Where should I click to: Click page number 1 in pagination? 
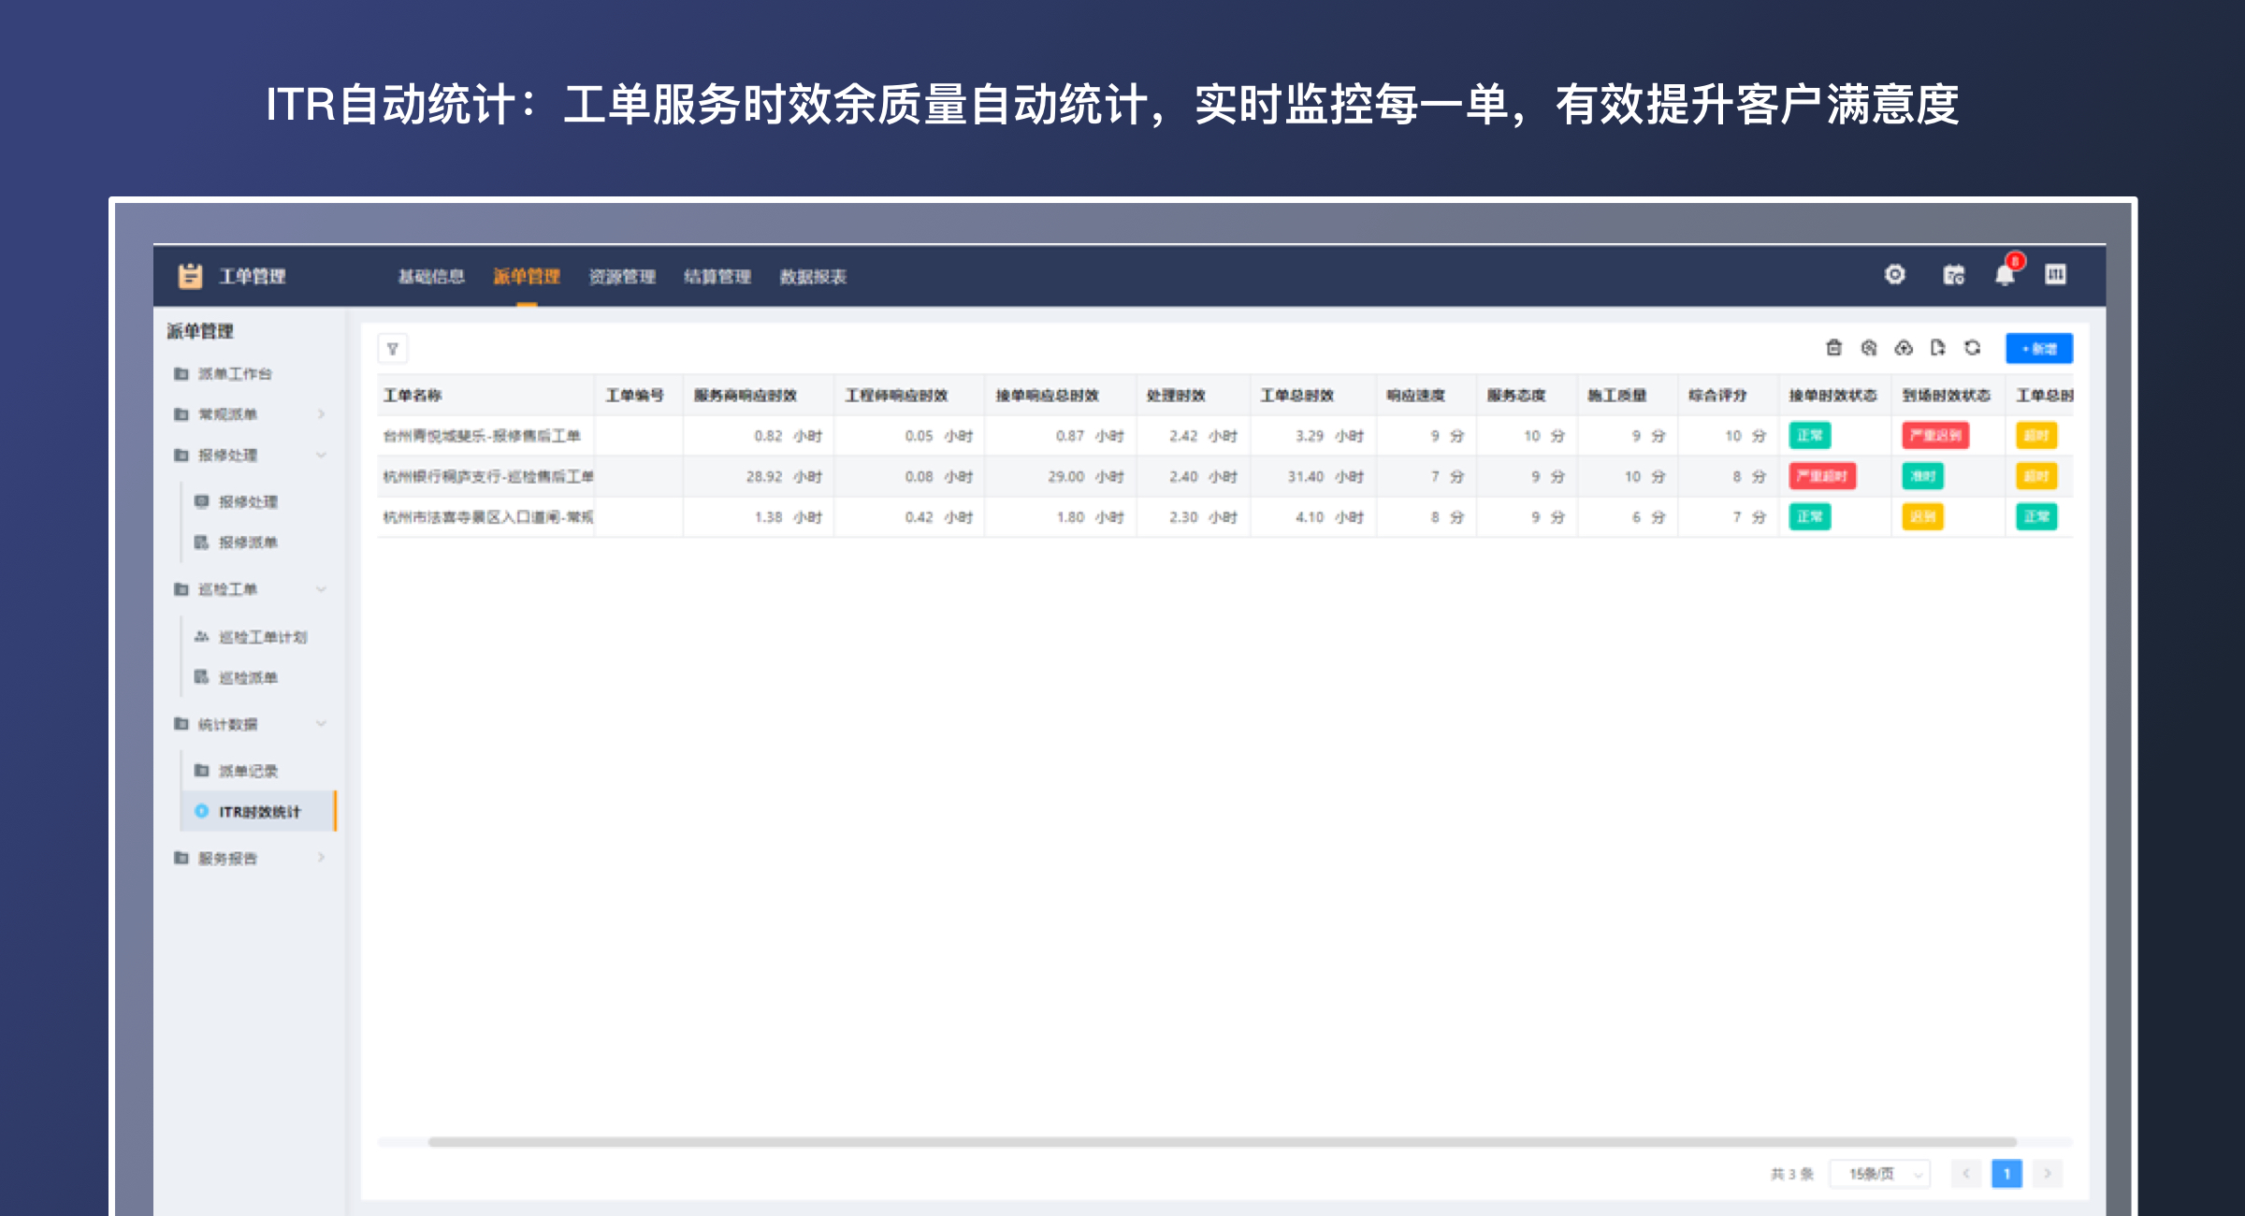click(x=2006, y=1173)
